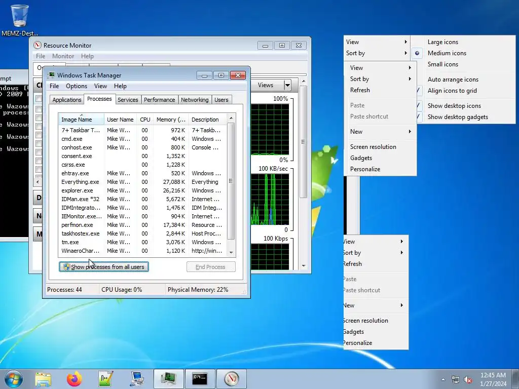Open Resource Monitor Monitor menu
This screenshot has height=389, width=519.
point(63,56)
